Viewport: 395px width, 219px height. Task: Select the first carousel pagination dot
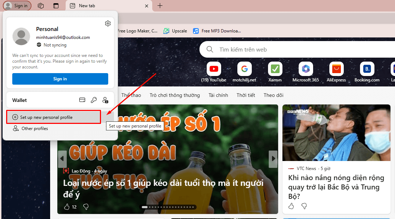coord(145,207)
